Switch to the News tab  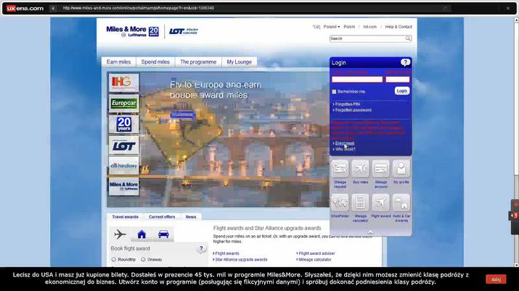[x=191, y=216]
